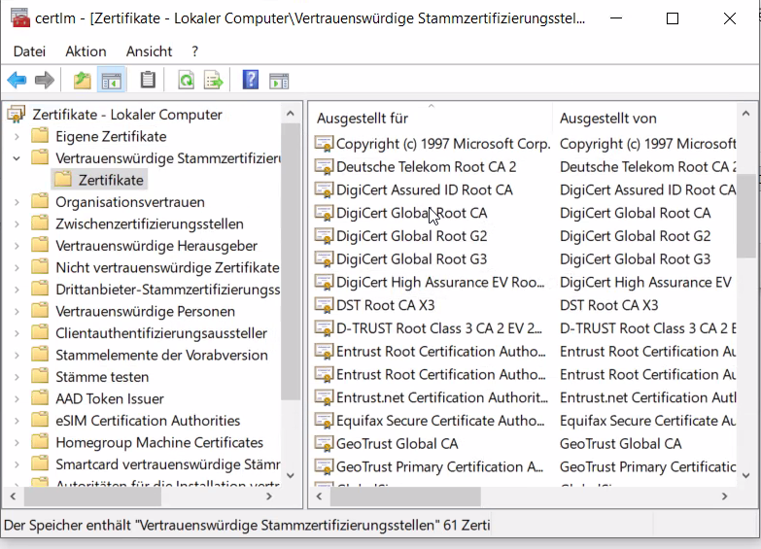This screenshot has height=549, width=761.
Task: Expand the Organisationsvertrauen tree node
Action: (x=17, y=202)
